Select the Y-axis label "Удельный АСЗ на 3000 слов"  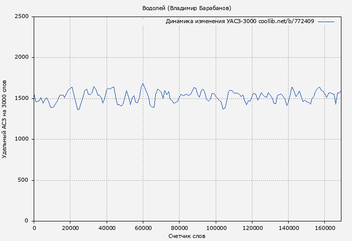coord(5,119)
